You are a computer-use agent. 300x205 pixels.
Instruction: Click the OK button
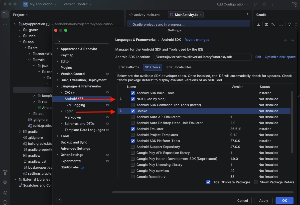(285, 201)
